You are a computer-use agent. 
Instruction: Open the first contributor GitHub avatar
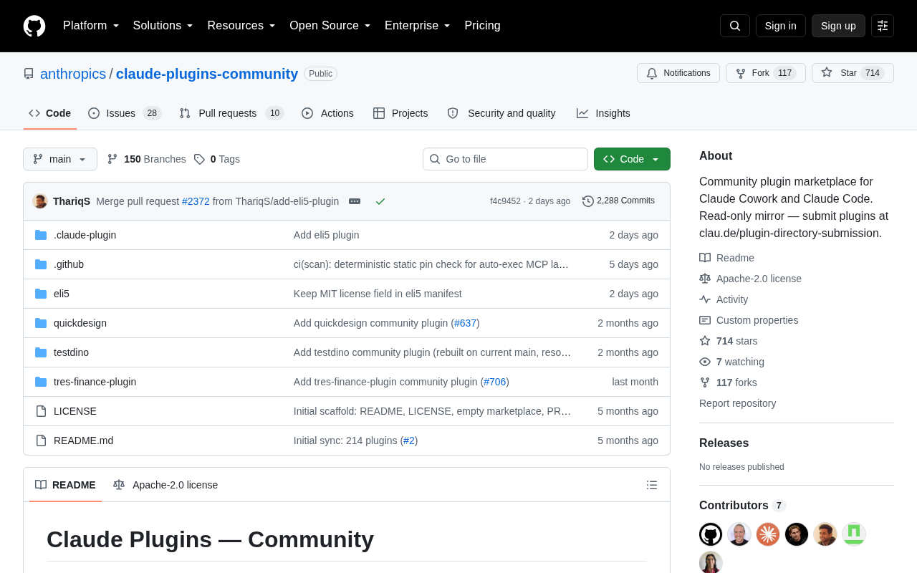711,534
